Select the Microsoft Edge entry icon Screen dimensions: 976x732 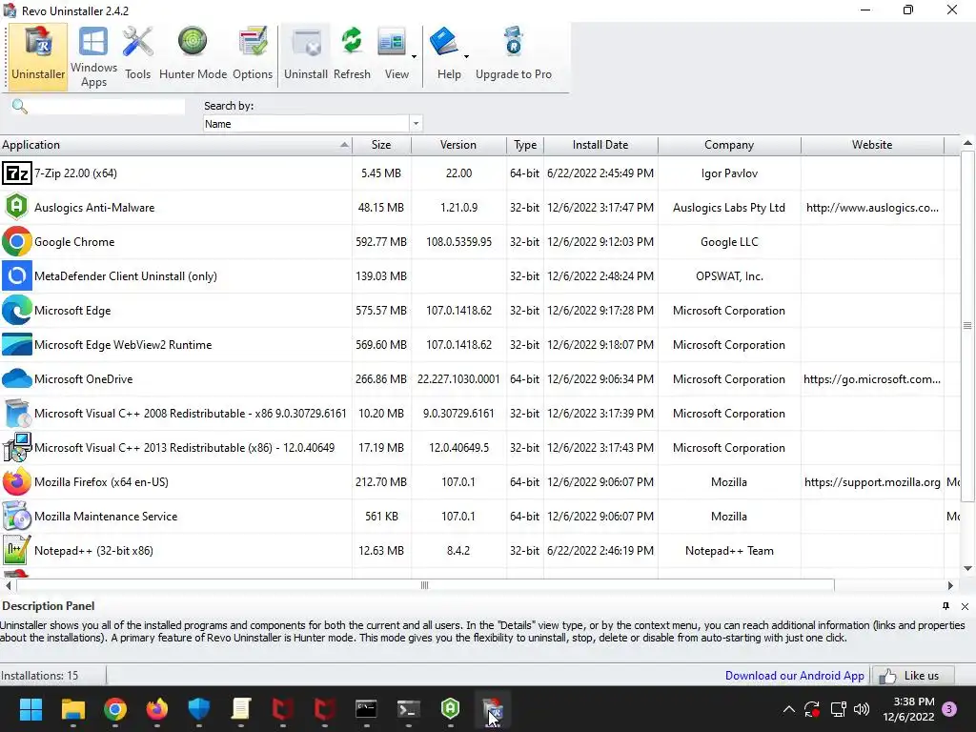(x=17, y=310)
